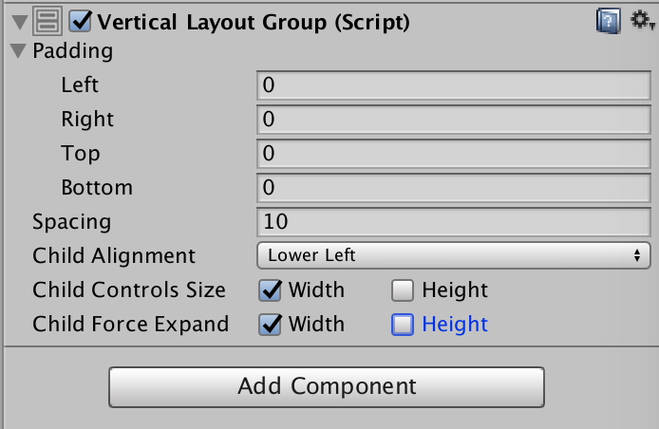Image resolution: width=659 pixels, height=429 pixels.
Task: Enable Child Controls Size Height
Action: 404,289
